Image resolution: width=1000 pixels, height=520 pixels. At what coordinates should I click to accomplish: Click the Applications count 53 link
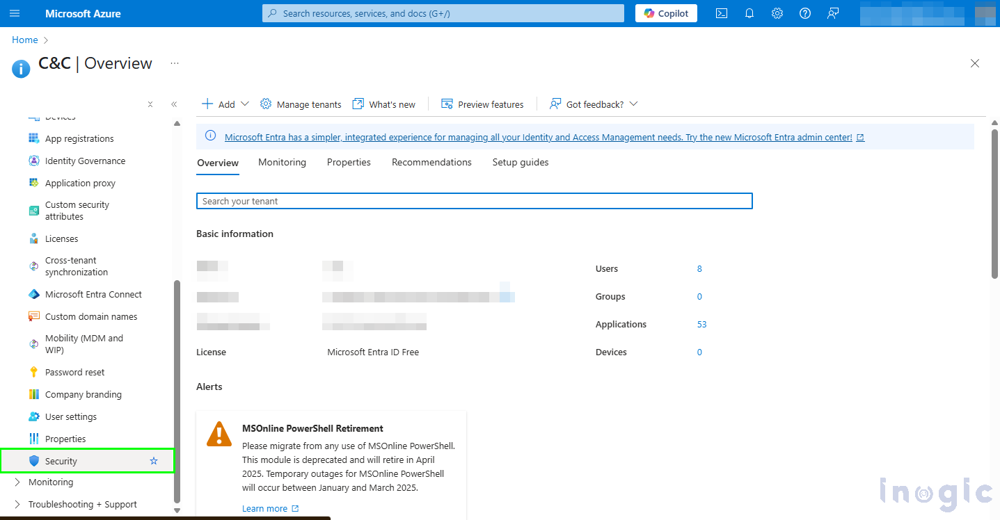click(x=701, y=324)
